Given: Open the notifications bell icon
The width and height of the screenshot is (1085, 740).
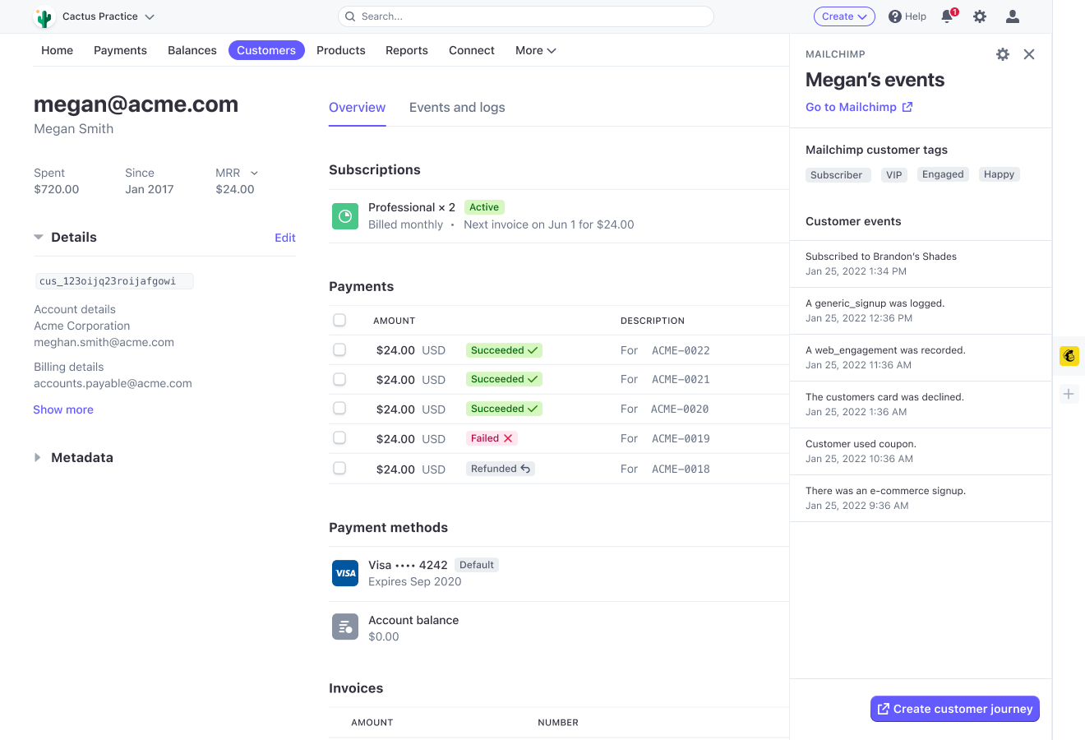Looking at the screenshot, I should (948, 16).
